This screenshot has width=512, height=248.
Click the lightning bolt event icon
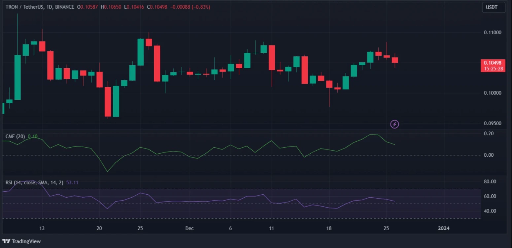point(394,124)
